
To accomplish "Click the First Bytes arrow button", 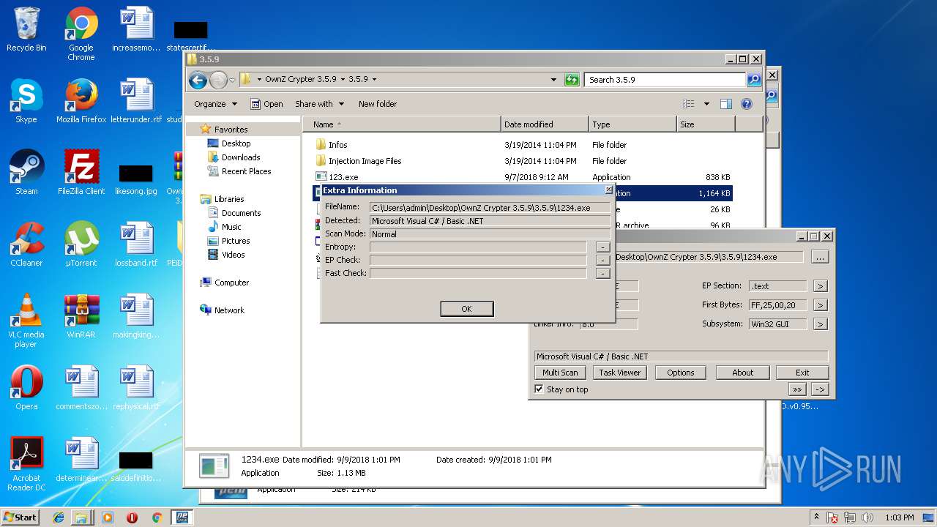I will tap(820, 305).
